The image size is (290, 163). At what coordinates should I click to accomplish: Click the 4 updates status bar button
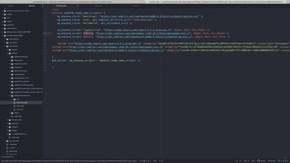283,161
